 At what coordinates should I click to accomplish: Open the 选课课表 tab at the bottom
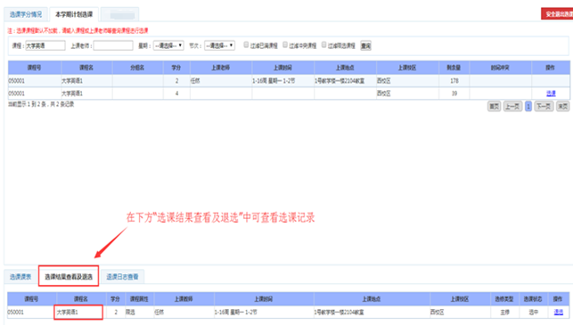click(x=20, y=277)
